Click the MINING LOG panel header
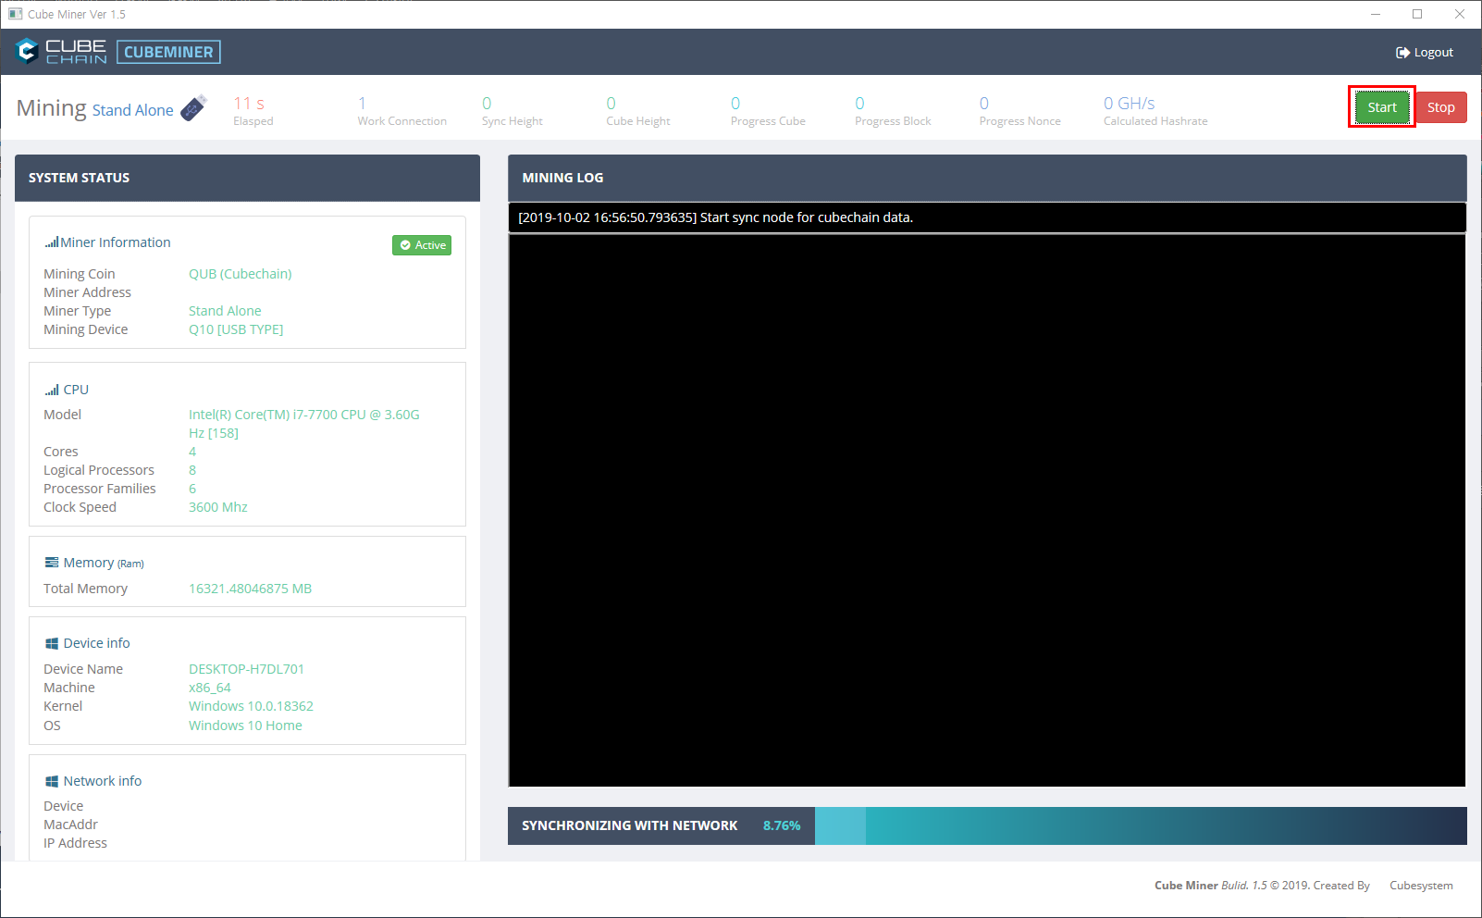 pyautogui.click(x=987, y=178)
